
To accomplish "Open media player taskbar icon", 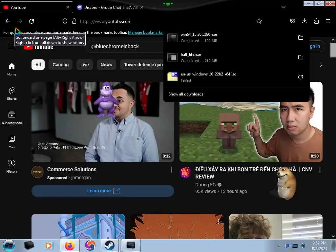I will (x=49, y=245).
